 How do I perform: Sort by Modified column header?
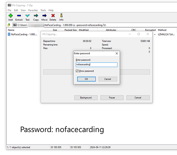click(84, 30)
